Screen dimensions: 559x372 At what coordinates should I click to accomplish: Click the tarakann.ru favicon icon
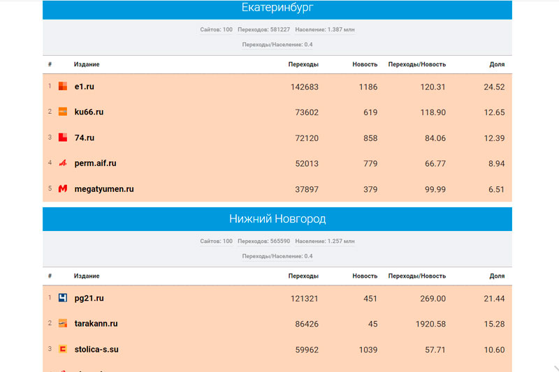[63, 324]
